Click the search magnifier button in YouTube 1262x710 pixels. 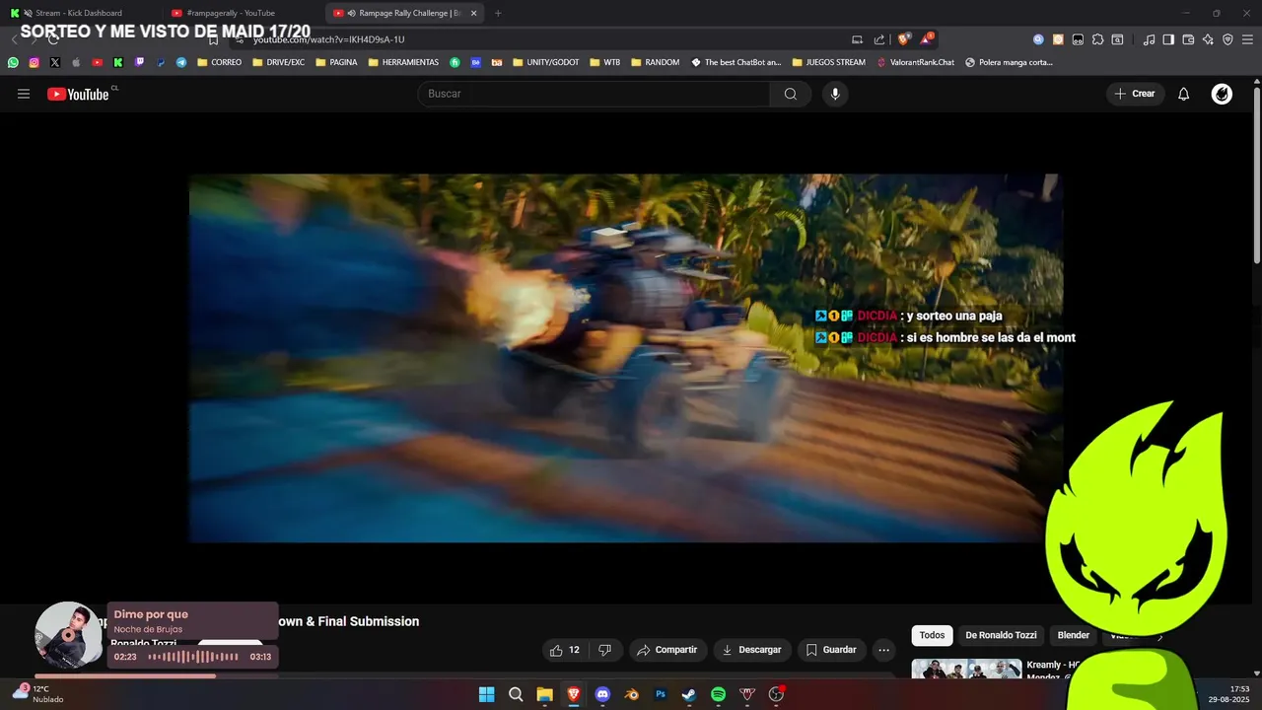[x=791, y=94]
